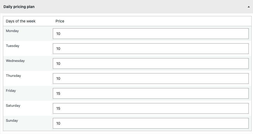
Task: Click the Daily pricing plan title
Action: tap(19, 7)
